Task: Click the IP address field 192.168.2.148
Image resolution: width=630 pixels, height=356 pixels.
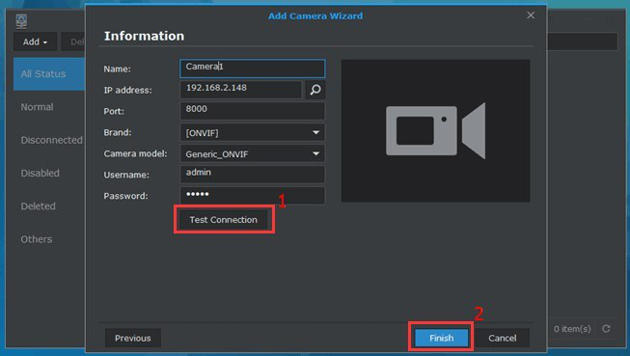Action: point(240,90)
